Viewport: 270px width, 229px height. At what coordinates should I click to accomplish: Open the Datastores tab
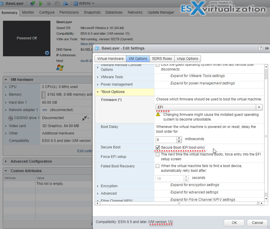click(114, 12)
